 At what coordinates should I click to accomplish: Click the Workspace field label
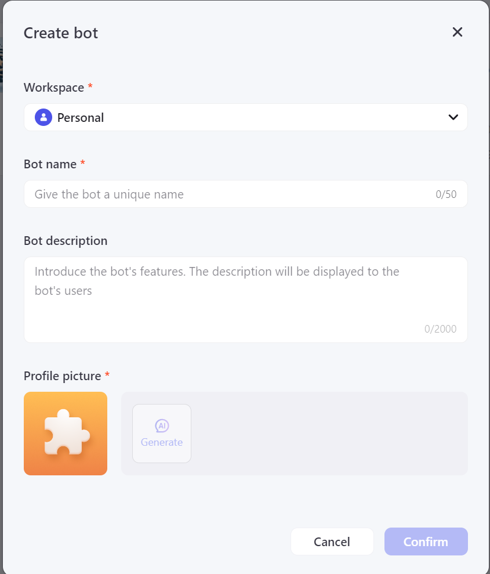pos(53,87)
